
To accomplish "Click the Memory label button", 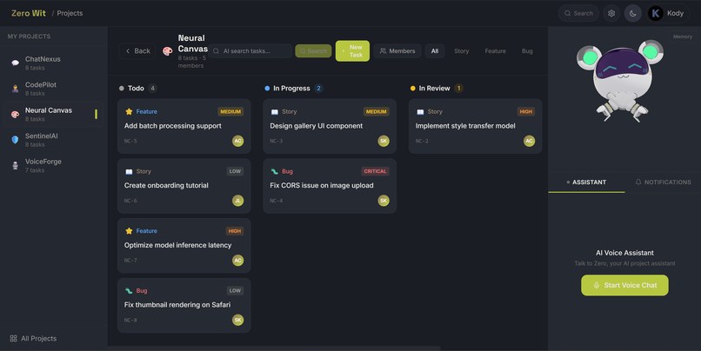I will pos(682,36).
